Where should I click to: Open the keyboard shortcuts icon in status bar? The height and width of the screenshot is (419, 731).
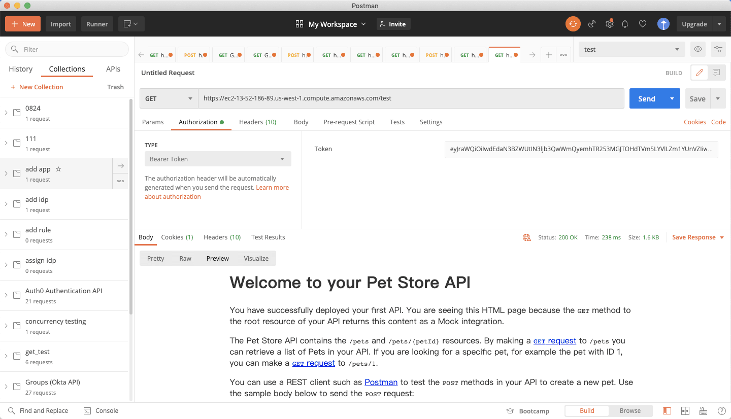(x=703, y=411)
